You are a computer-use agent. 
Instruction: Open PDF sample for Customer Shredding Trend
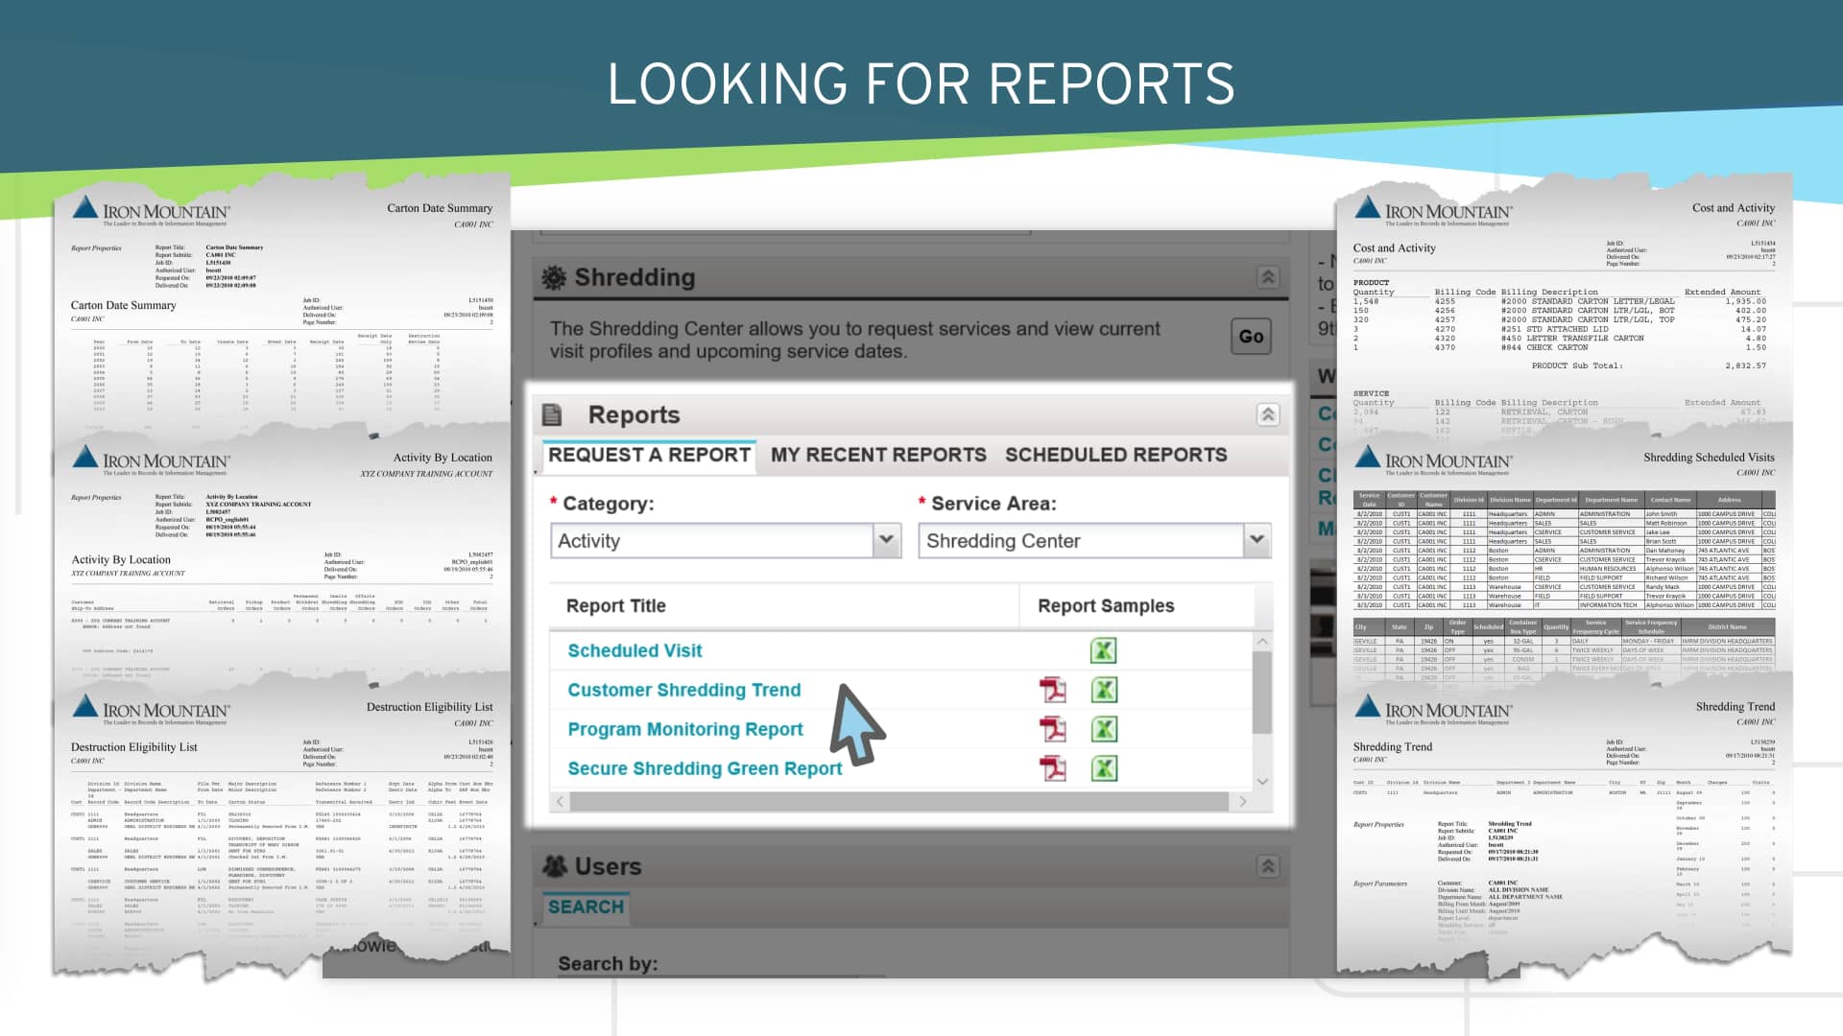(1053, 691)
